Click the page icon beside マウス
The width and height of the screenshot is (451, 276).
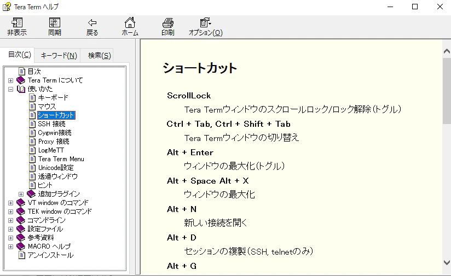[x=32, y=107]
